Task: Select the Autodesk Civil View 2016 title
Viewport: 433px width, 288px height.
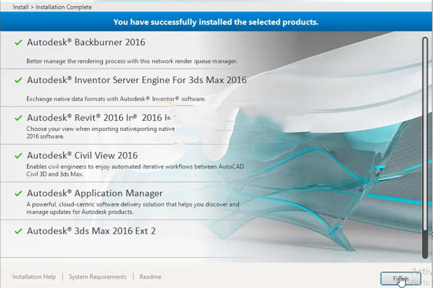Action: [82, 156]
